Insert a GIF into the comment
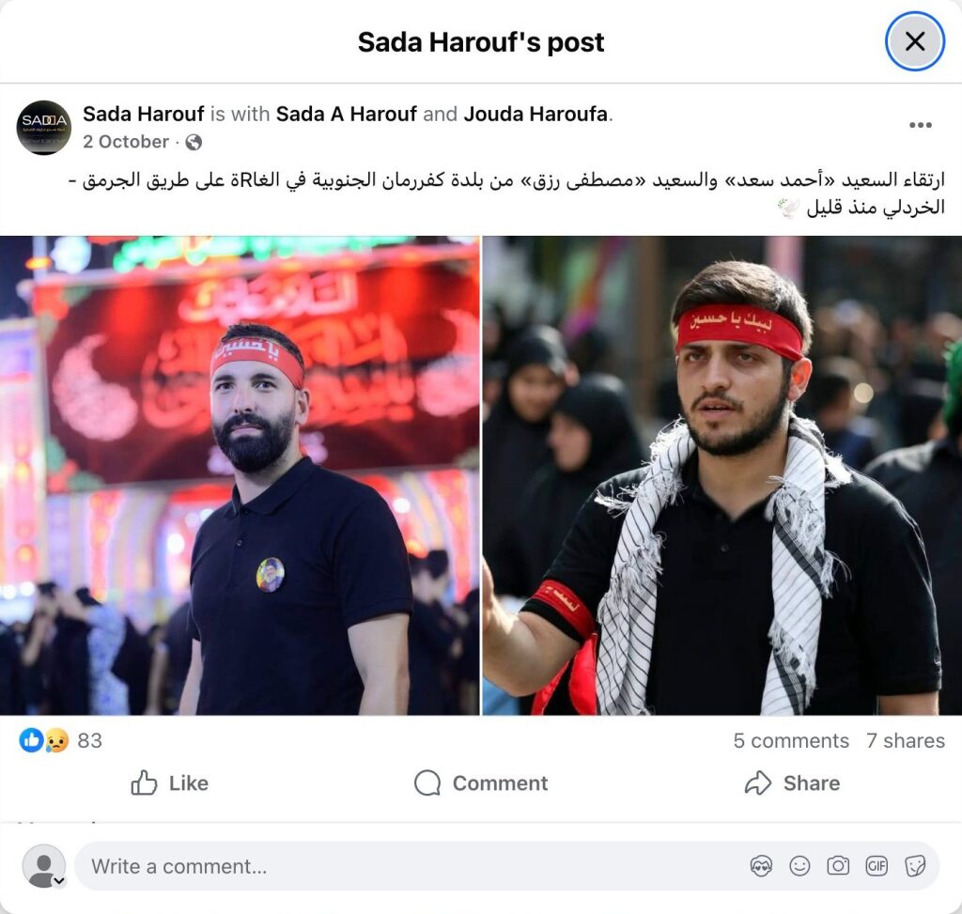The height and width of the screenshot is (914, 962). pyautogui.click(x=877, y=866)
